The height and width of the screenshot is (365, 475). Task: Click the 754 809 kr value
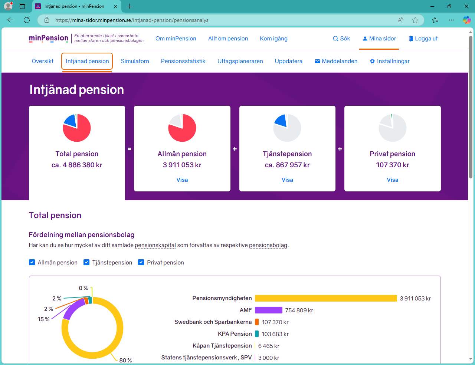pos(299,310)
